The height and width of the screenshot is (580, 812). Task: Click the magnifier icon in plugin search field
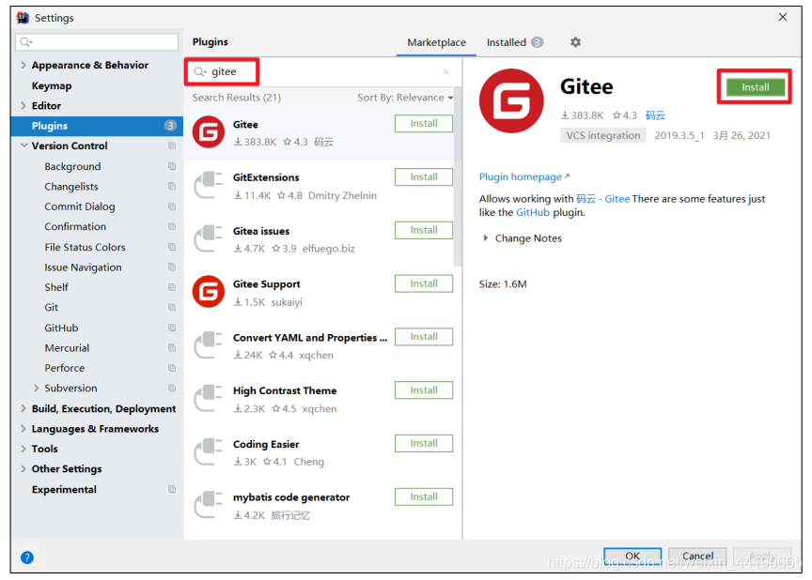coord(199,72)
